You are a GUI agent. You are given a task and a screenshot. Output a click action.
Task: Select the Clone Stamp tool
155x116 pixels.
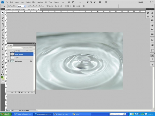coord(3,35)
